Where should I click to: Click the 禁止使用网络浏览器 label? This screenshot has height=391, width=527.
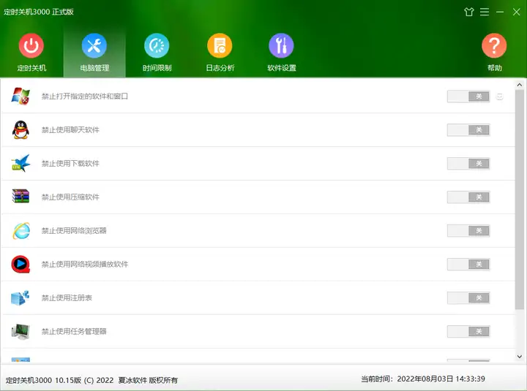point(74,230)
